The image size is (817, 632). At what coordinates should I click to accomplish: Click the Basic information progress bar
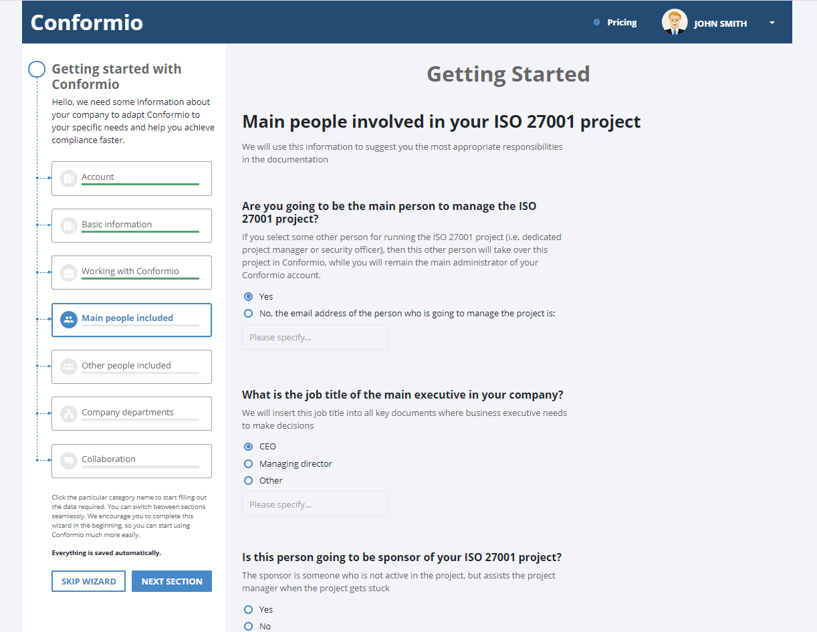pyautogui.click(x=140, y=231)
